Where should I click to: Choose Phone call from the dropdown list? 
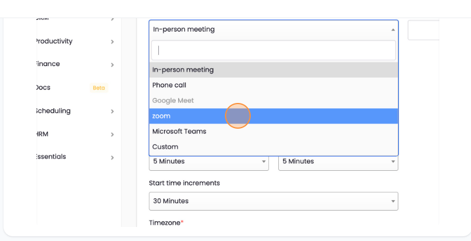pyautogui.click(x=169, y=85)
